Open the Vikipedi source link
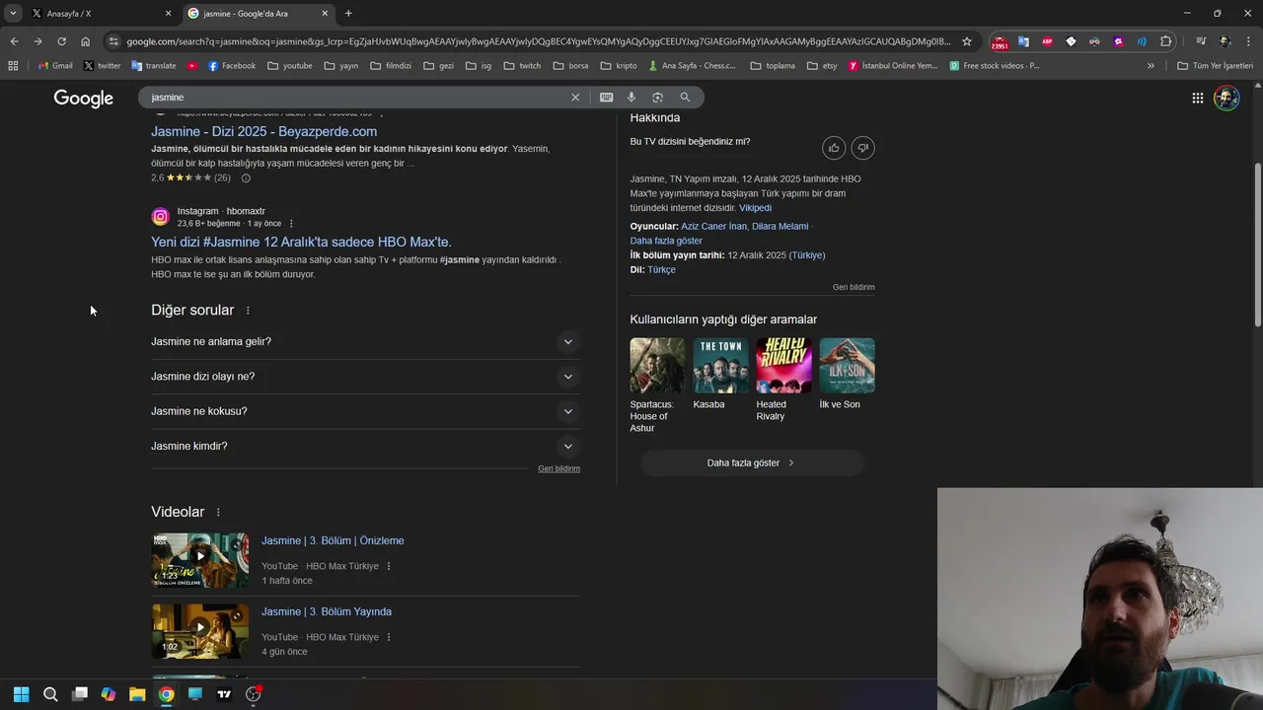1263x710 pixels. coord(755,208)
